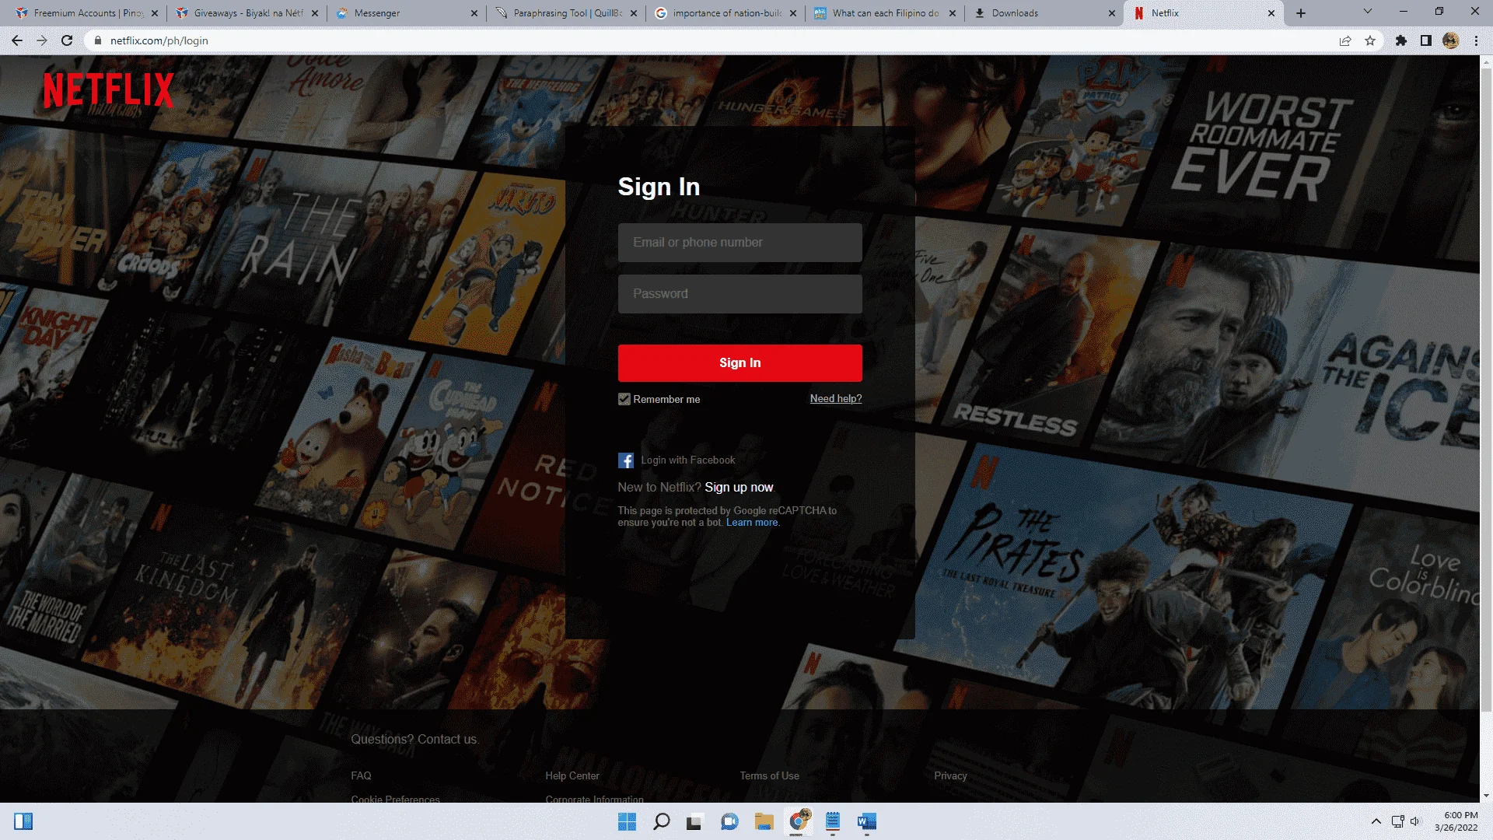Switch to Chrome on the taskbar
This screenshot has height=840, width=1493.
(x=799, y=821)
